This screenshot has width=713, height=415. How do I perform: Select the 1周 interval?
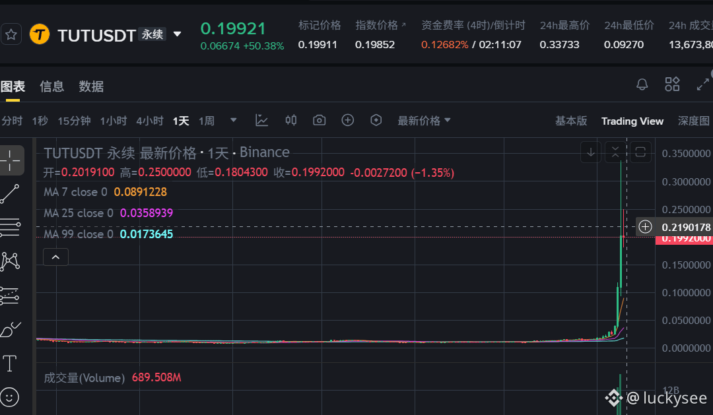[x=207, y=121]
